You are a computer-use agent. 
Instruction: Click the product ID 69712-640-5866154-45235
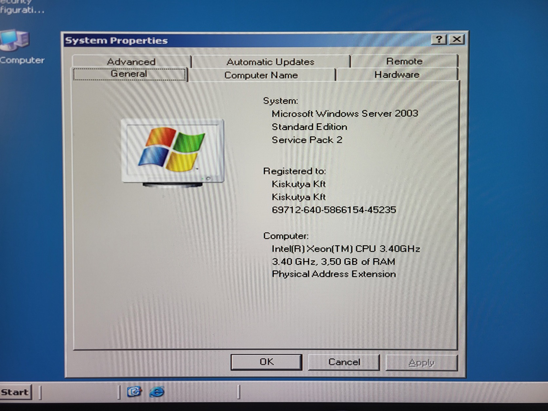(334, 210)
